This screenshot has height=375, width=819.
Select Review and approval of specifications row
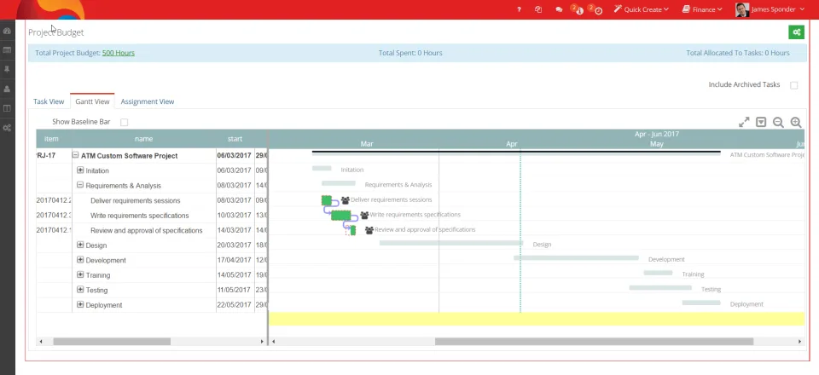click(x=146, y=230)
